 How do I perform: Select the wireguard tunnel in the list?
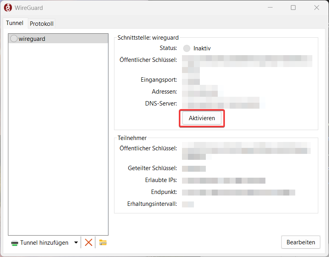pyautogui.click(x=58, y=38)
